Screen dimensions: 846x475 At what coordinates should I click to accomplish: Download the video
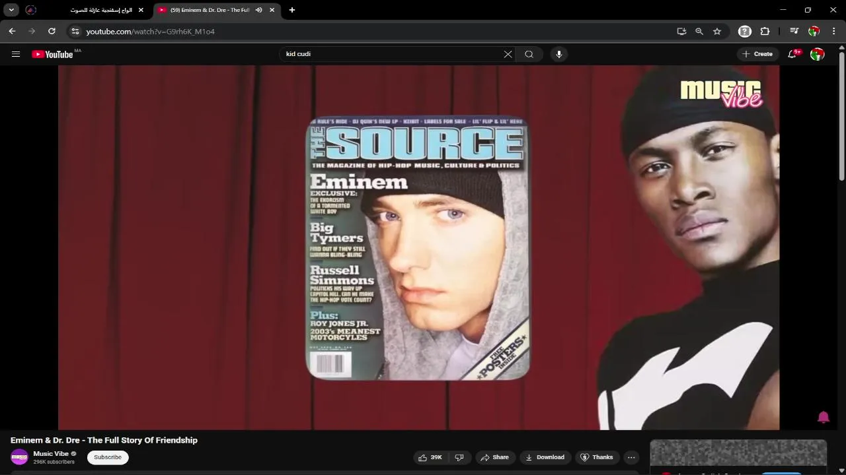click(545, 457)
